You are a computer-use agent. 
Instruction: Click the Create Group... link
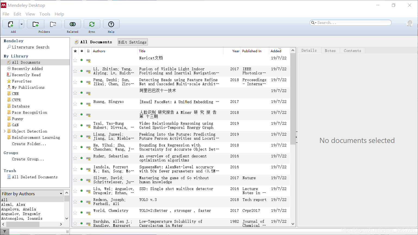tap(28, 159)
